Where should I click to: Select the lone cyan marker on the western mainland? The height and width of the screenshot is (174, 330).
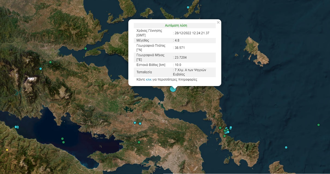[41, 69]
